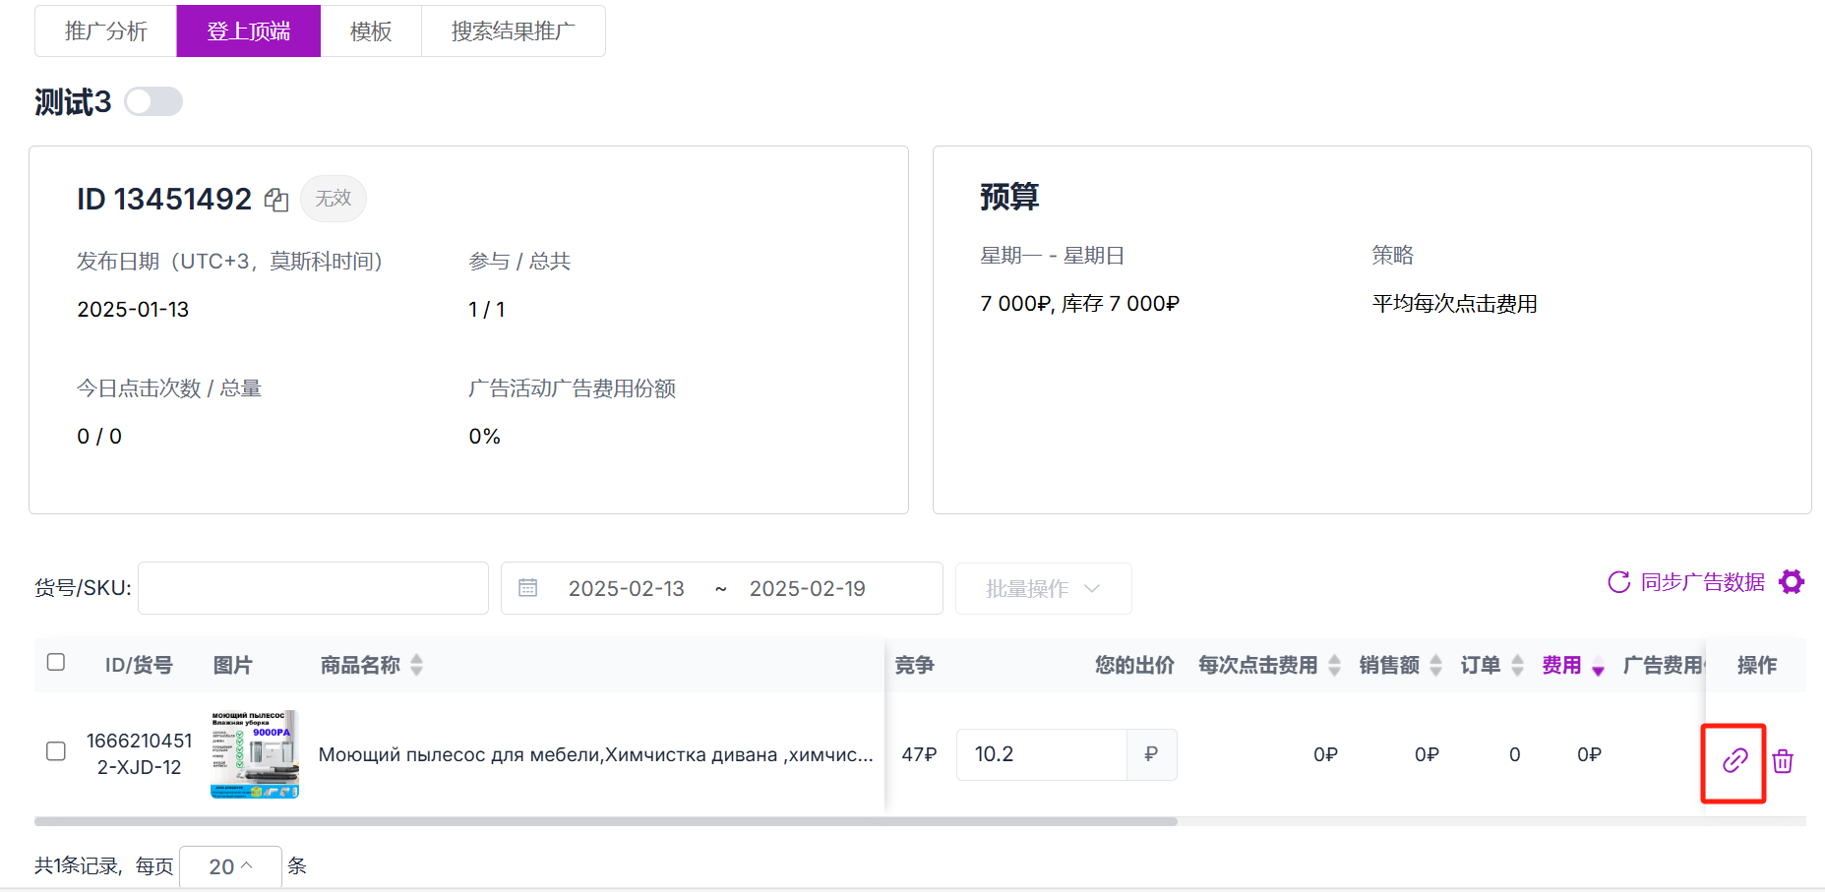This screenshot has height=892, width=1825.
Task: Select the product row checkbox
Action: (56, 751)
